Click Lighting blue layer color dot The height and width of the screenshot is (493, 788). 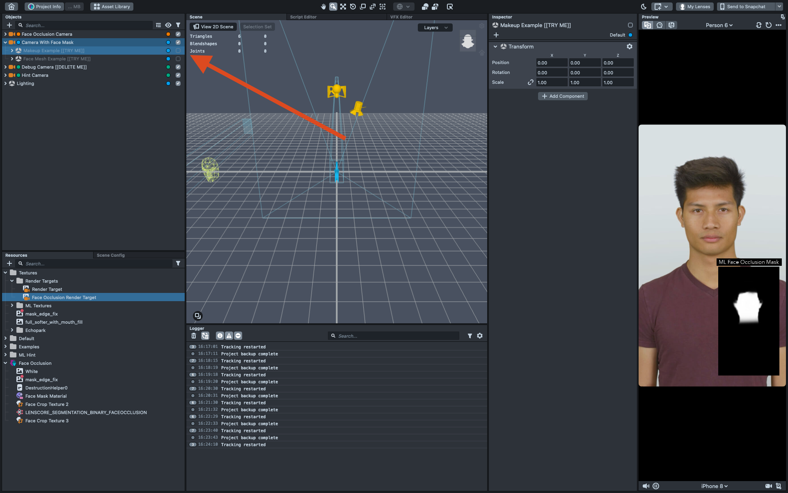pos(168,83)
